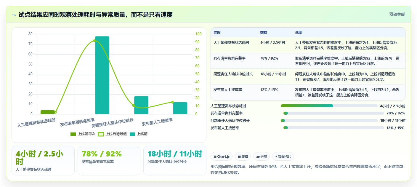This screenshot has width=417, height=187.
Task: Click the line point near the 问题责任人确认中位时长 bar
Action: 133,106
